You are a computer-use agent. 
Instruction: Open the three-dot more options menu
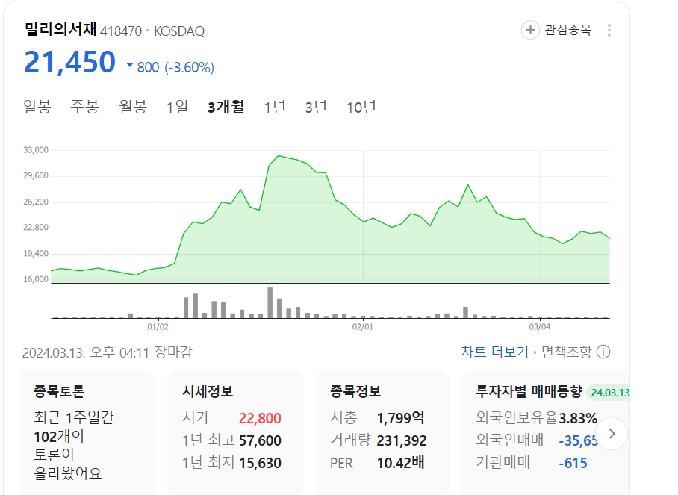611,30
